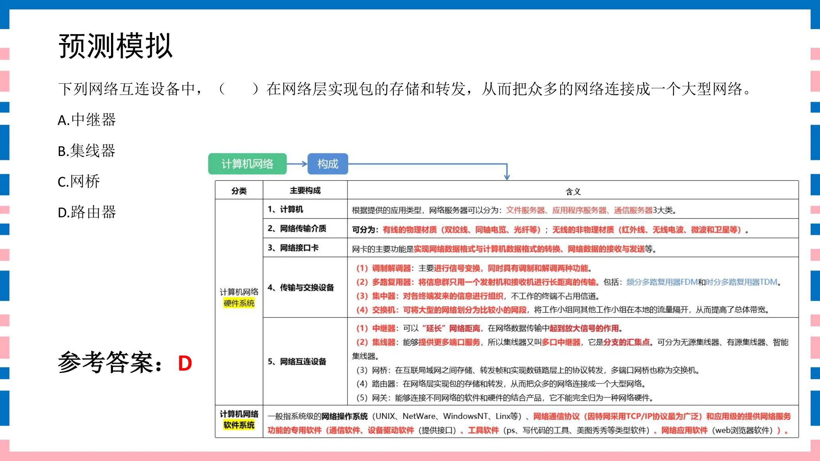Select answer option A.中继器
The height and width of the screenshot is (461, 820).
87,120
